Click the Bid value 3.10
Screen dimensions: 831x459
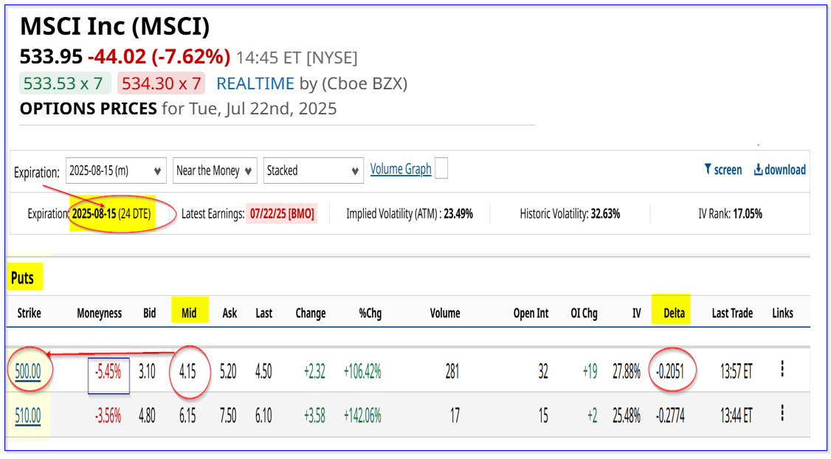(x=148, y=371)
